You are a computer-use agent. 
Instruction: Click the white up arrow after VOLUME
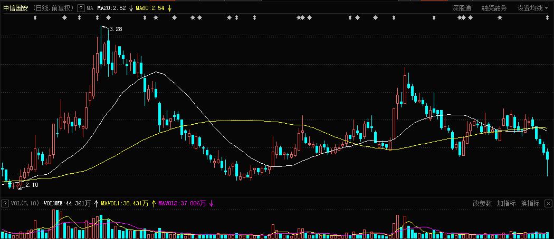click(x=96, y=203)
